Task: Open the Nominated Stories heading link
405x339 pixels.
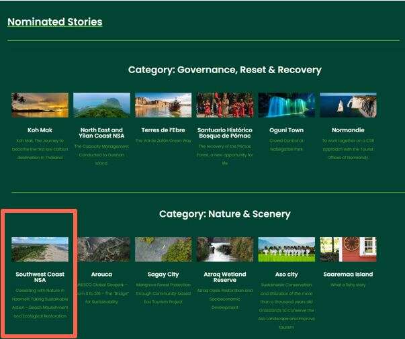Action: (54, 21)
